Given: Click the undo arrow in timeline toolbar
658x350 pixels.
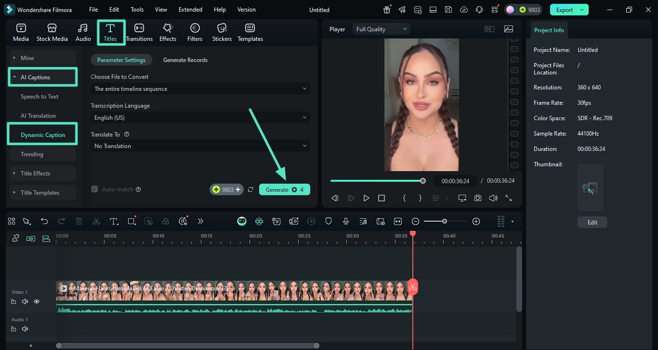Looking at the screenshot, I should (45, 221).
